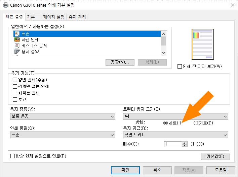Open the 용지 종류 dropdown
This screenshot has height=177, width=238.
click(63, 116)
